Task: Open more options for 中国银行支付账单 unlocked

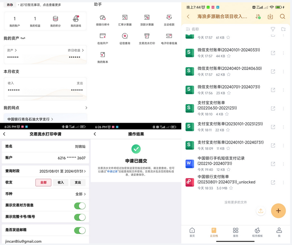Action: point(283,182)
